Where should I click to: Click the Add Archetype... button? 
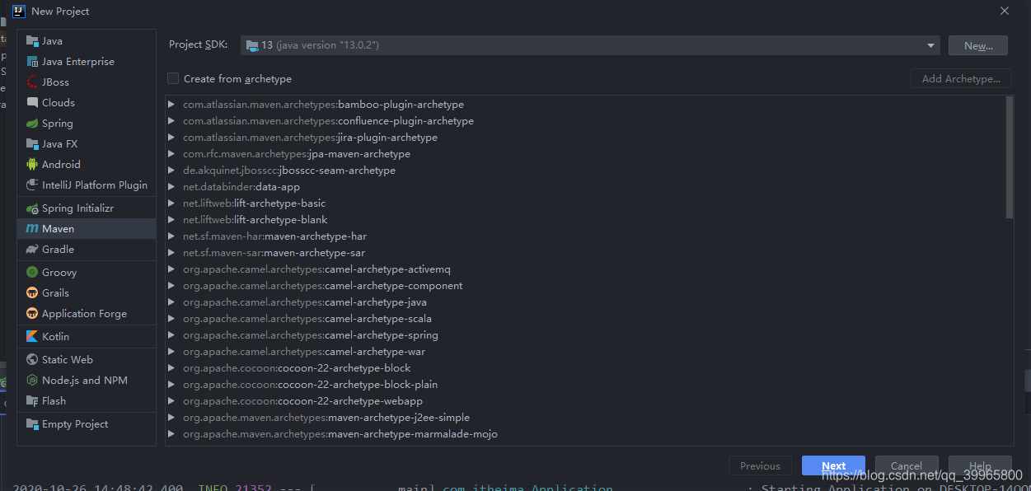tap(961, 78)
